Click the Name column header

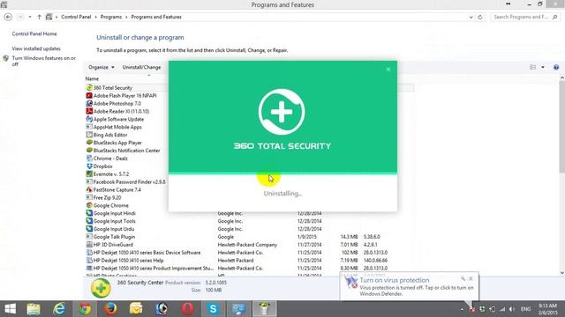(92, 78)
